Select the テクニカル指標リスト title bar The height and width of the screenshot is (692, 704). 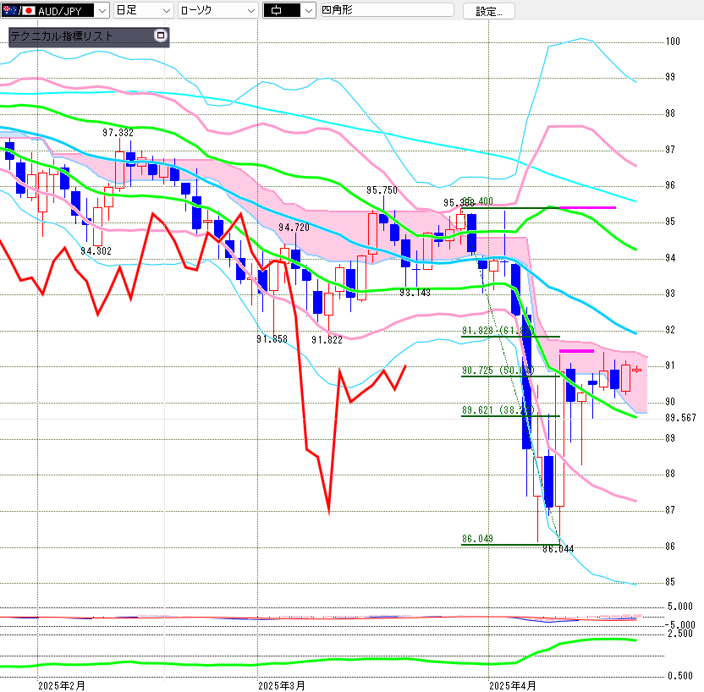point(89,36)
